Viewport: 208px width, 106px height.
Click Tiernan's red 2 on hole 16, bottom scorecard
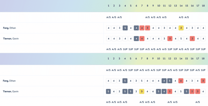click(x=192, y=91)
